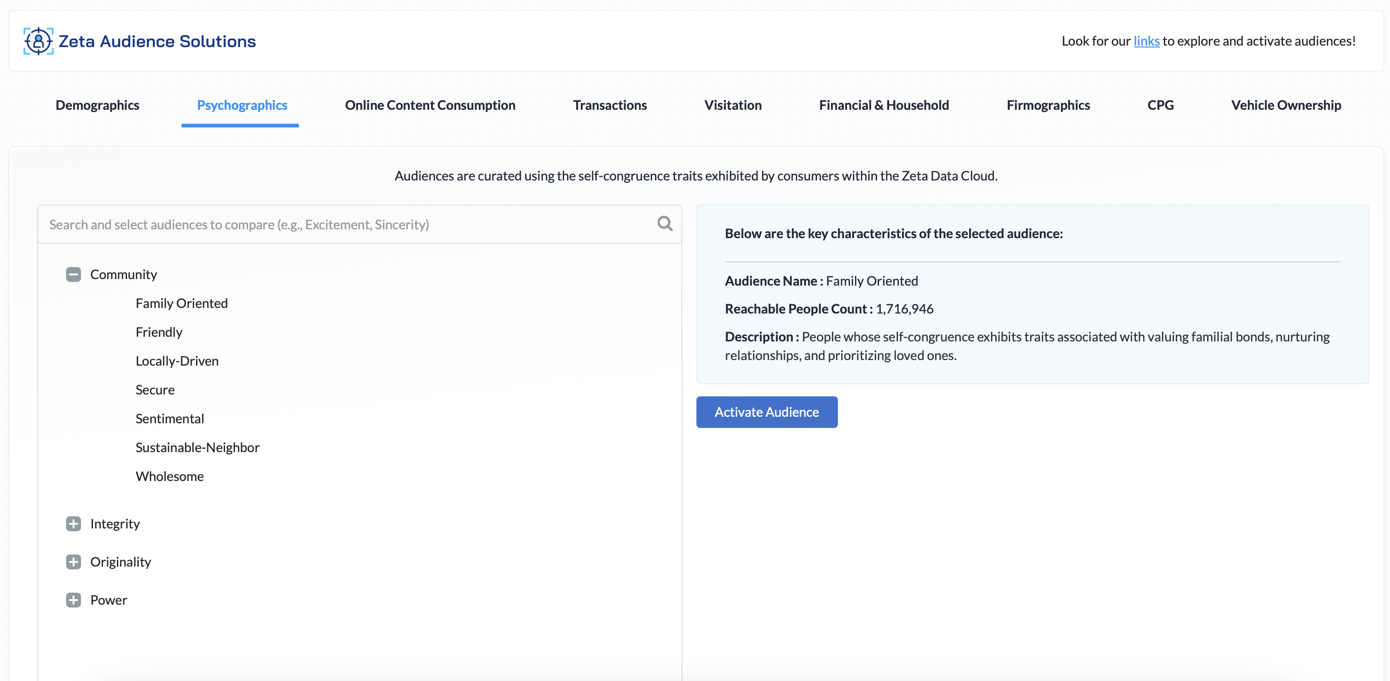Expand the Originality category
The height and width of the screenshot is (681, 1390).
tap(74, 562)
